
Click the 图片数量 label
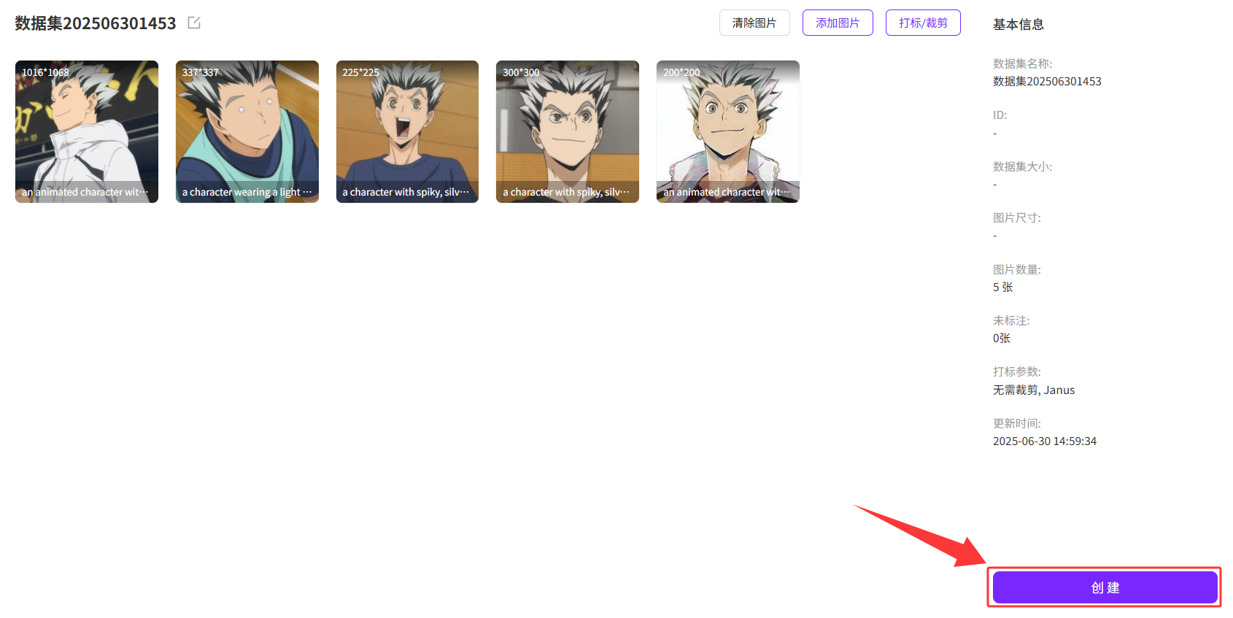coord(1017,269)
